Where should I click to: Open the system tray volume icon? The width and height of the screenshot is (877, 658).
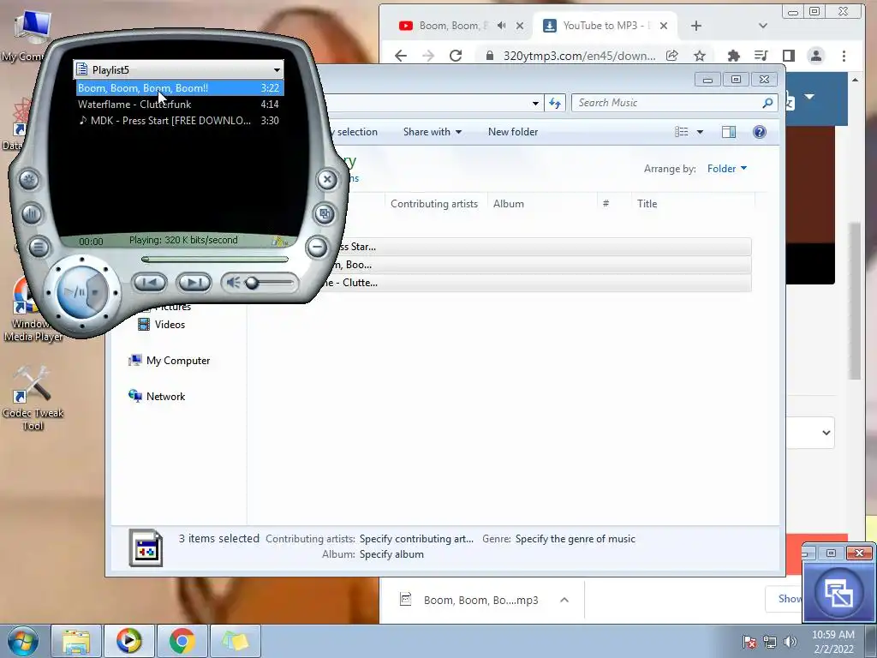790,642
